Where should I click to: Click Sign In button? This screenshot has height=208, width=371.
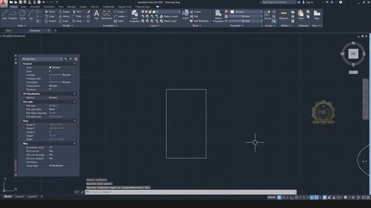point(307,2)
